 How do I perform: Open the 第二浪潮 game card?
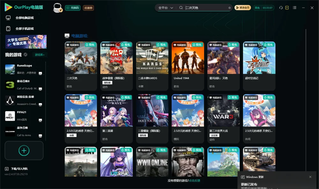[x=116, y=119]
